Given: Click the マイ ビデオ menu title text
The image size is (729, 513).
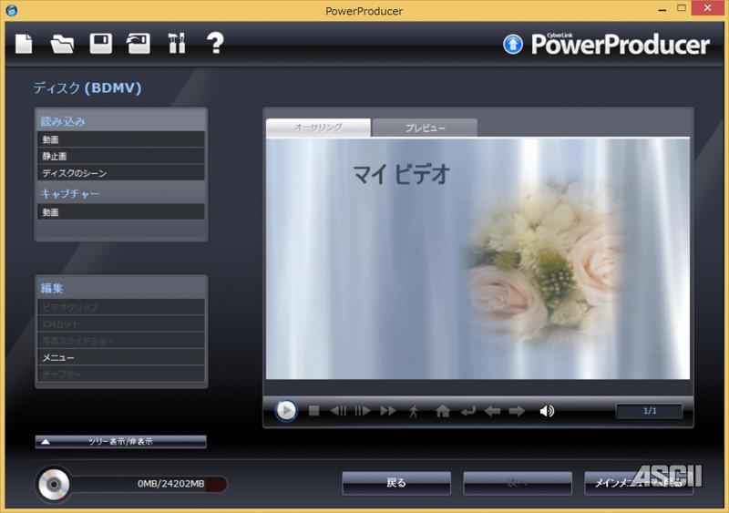Looking at the screenshot, I should point(401,174).
